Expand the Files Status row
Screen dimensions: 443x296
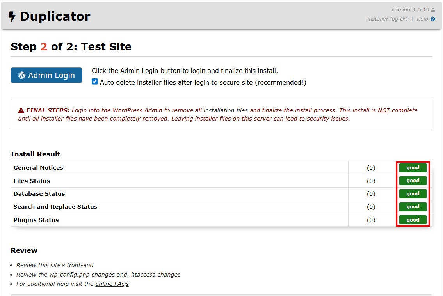32,181
